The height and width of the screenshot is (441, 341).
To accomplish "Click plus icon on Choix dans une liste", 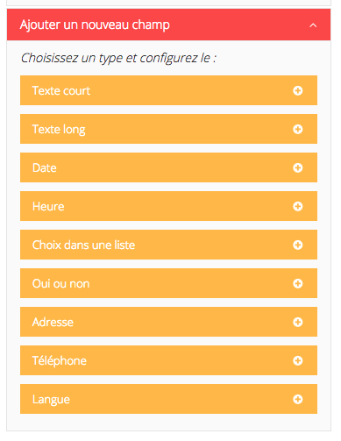I will [297, 245].
